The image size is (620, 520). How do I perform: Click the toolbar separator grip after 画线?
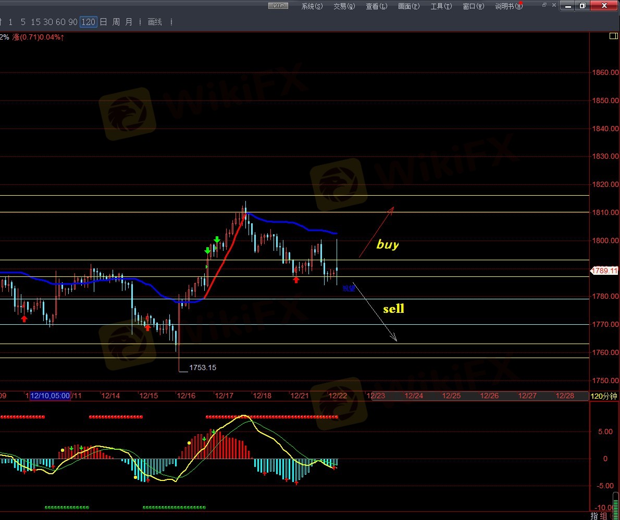[171, 22]
